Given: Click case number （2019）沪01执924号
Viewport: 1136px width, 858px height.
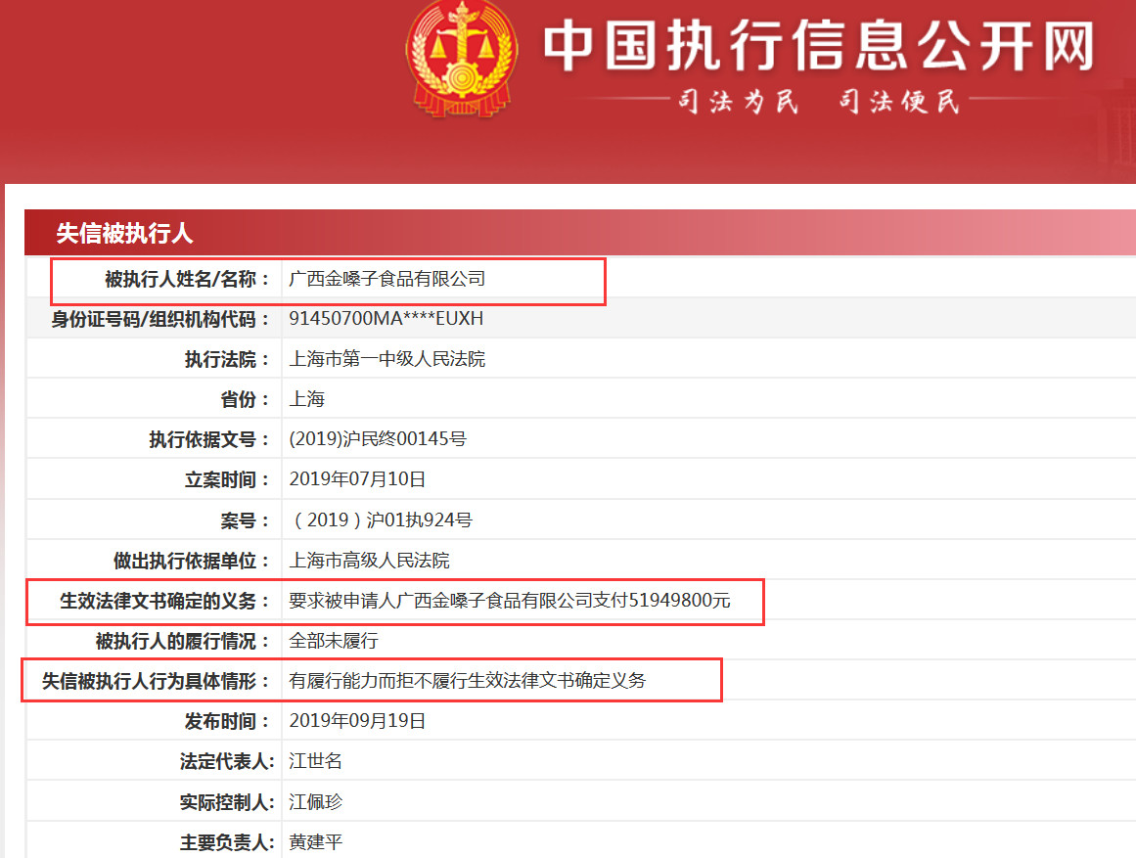Looking at the screenshot, I should [381, 520].
